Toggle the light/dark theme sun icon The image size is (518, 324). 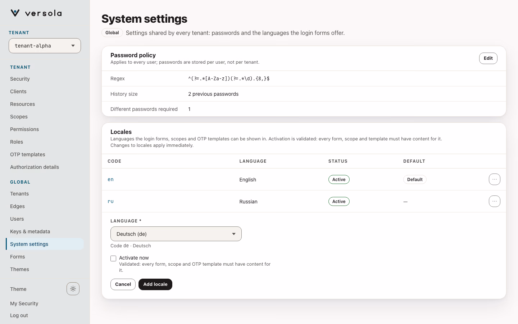click(73, 289)
